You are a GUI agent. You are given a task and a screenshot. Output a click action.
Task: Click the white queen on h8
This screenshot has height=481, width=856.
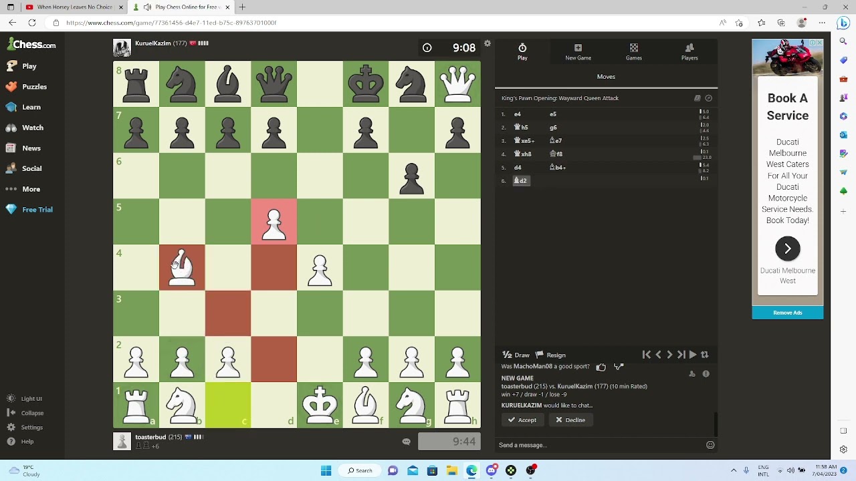point(458,84)
